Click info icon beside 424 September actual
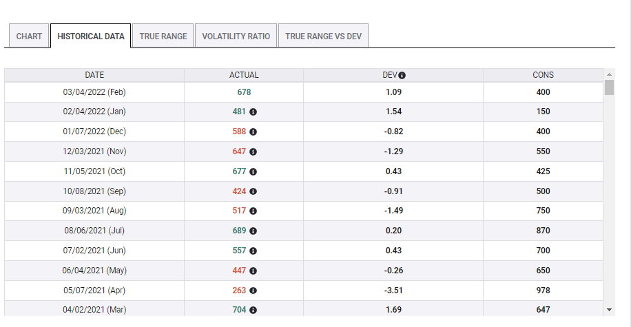This screenshot has width=631, height=327. 253,191
